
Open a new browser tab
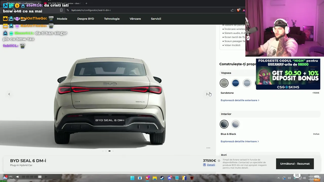86,3
